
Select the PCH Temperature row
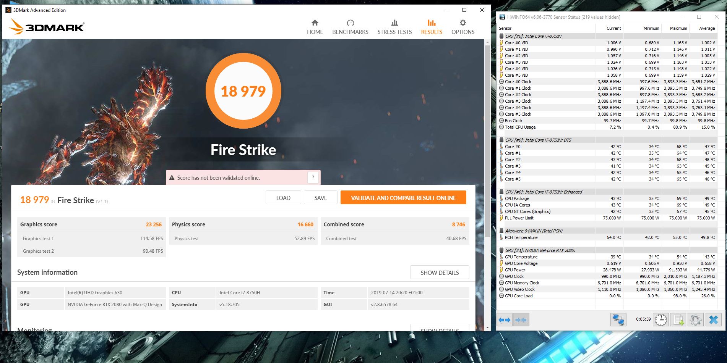tap(608, 237)
